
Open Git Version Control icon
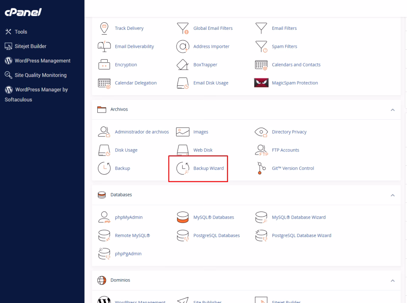[x=261, y=168]
